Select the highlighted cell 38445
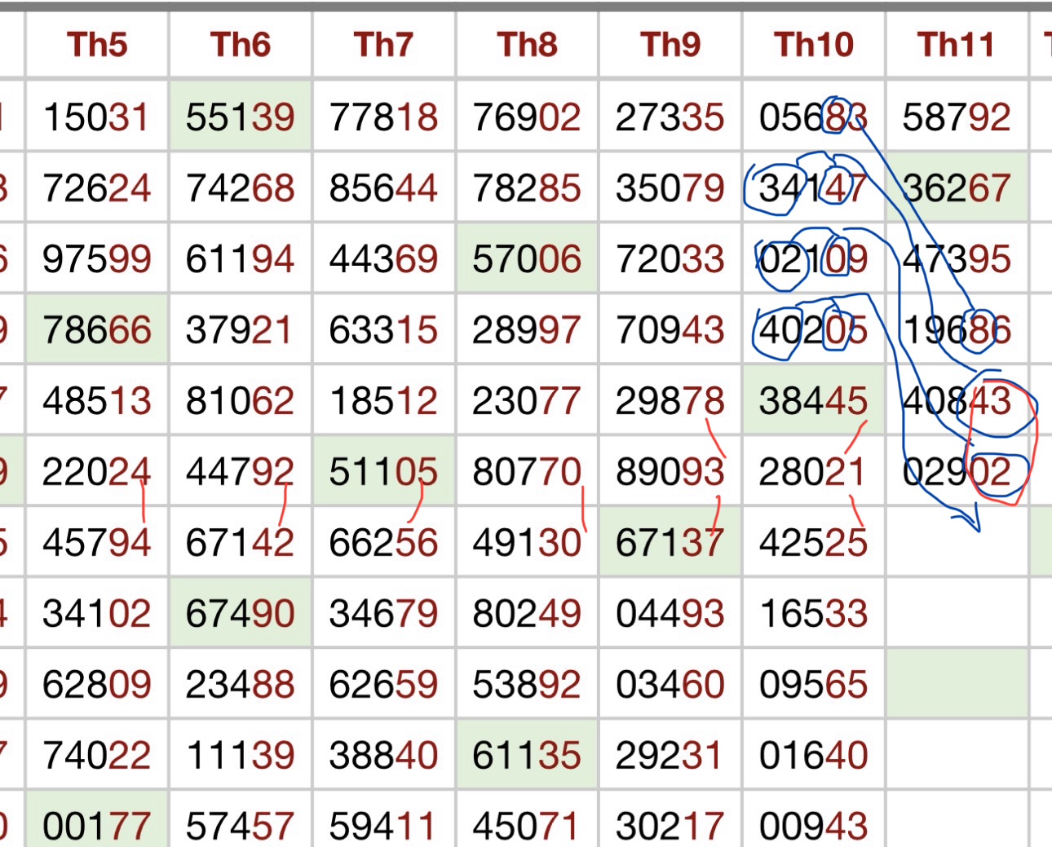 [x=813, y=401]
